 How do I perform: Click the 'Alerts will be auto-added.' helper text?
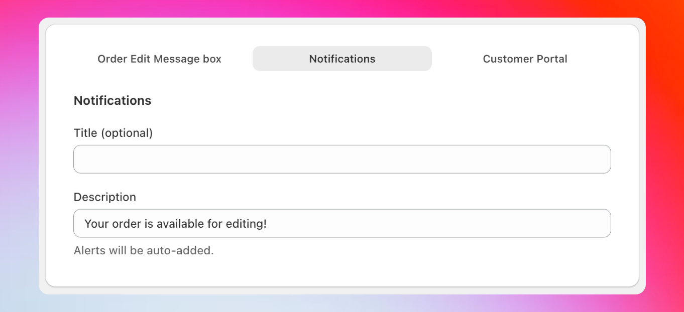tap(144, 250)
